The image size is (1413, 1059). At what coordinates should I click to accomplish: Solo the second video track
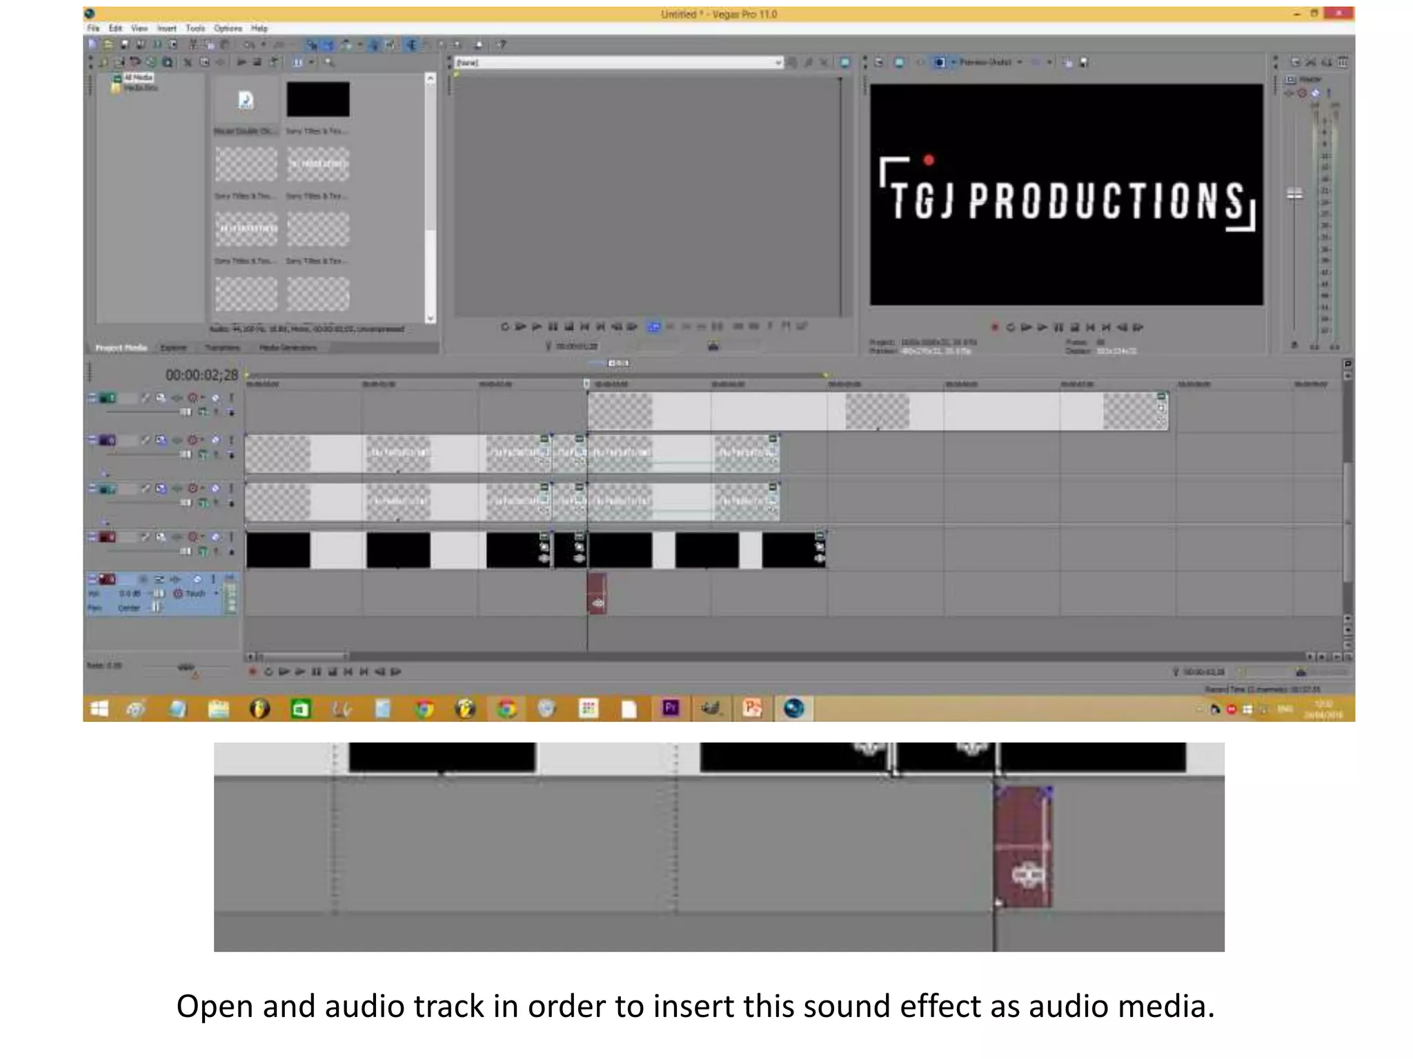pyautogui.click(x=231, y=440)
